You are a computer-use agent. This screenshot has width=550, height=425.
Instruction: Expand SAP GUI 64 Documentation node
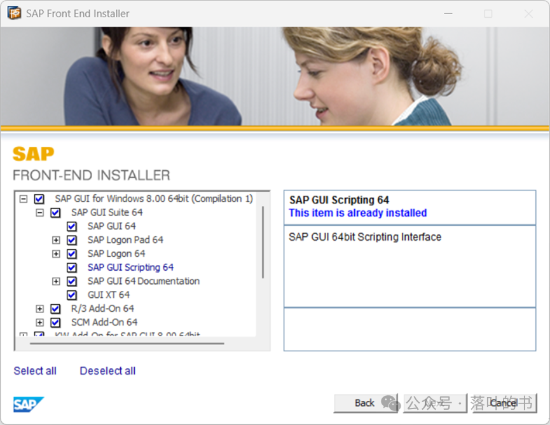[x=56, y=281]
